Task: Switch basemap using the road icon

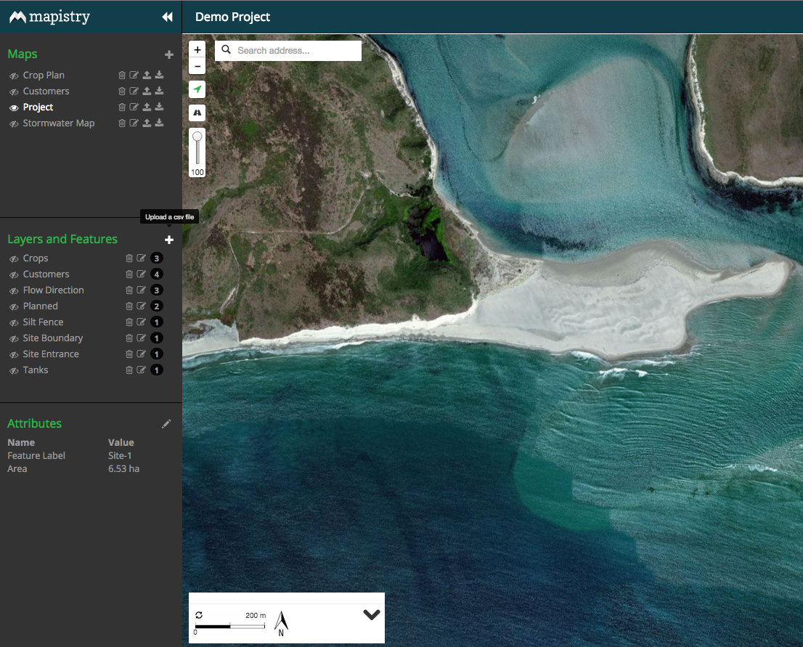Action: 197,113
